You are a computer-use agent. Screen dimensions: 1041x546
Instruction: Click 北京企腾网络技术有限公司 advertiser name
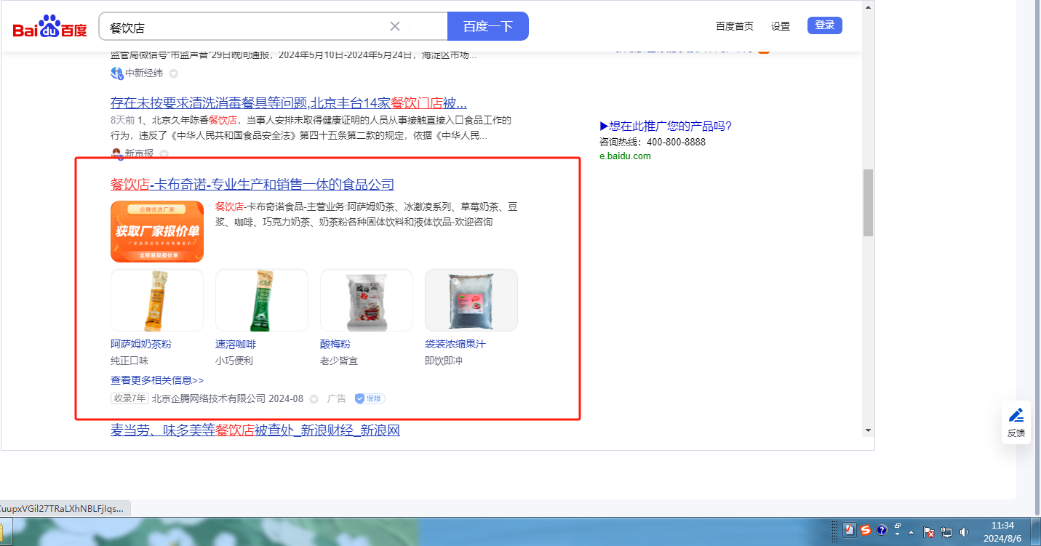[209, 398]
